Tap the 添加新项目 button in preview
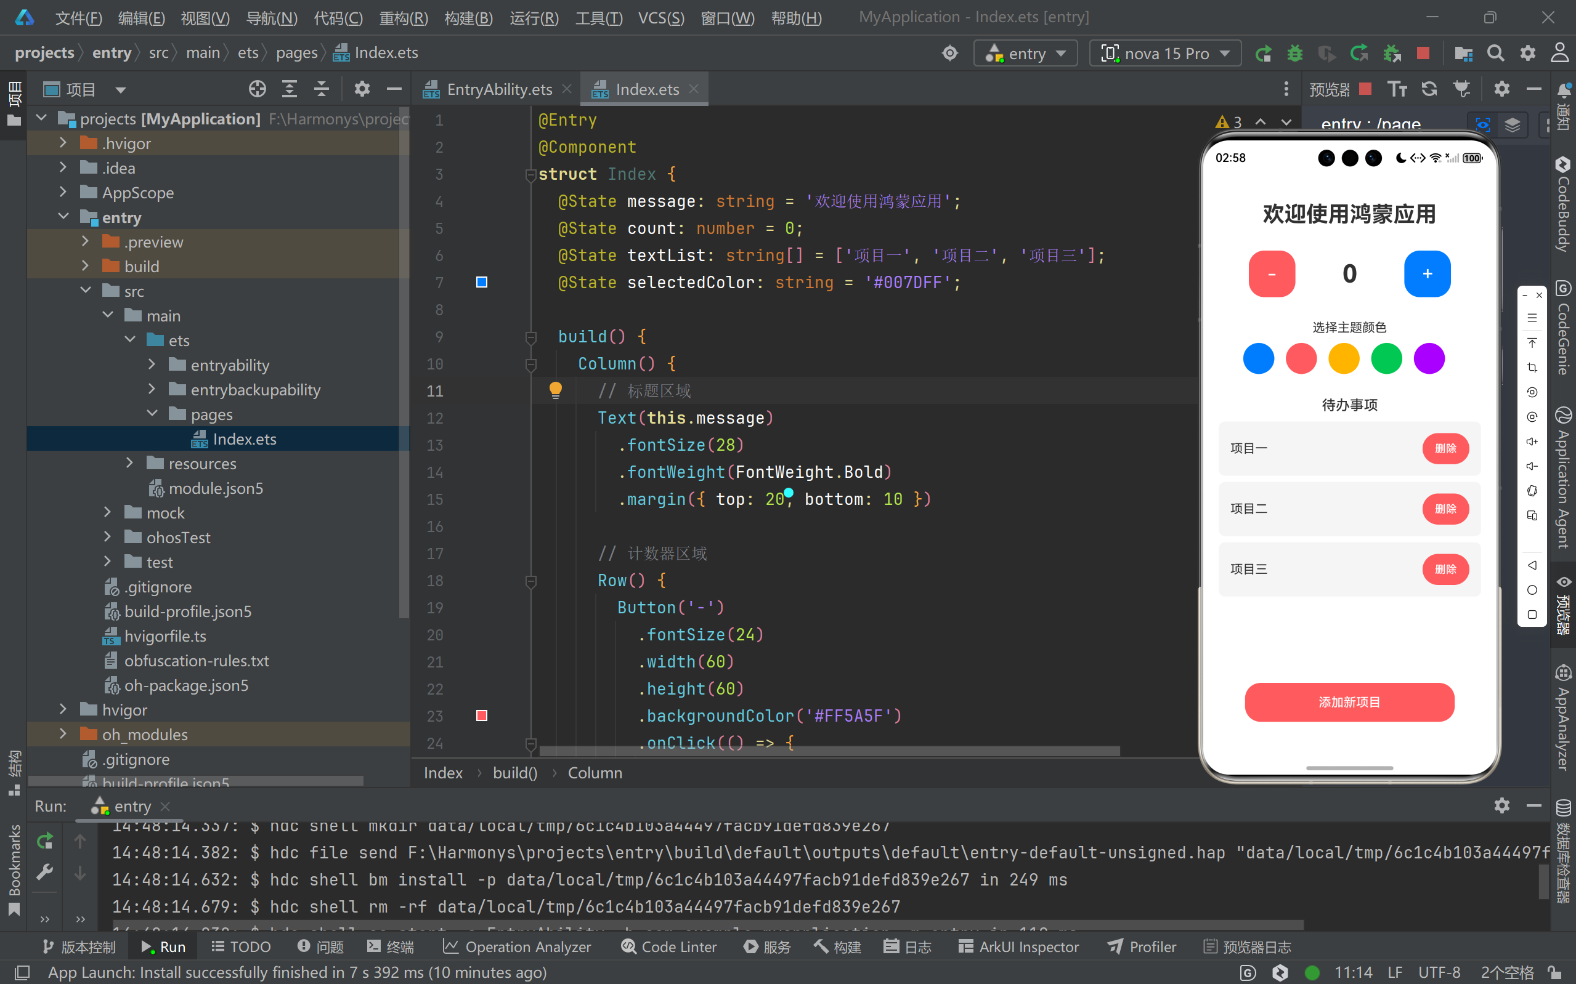Image resolution: width=1576 pixels, height=984 pixels. click(x=1349, y=702)
